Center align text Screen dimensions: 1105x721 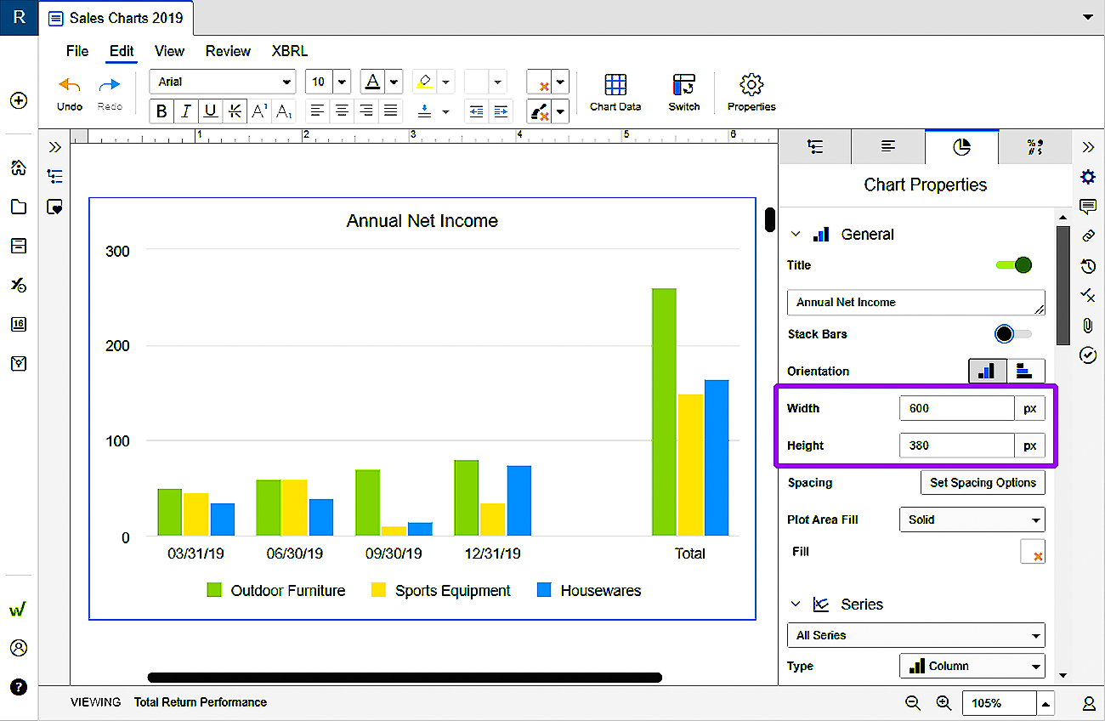point(342,111)
